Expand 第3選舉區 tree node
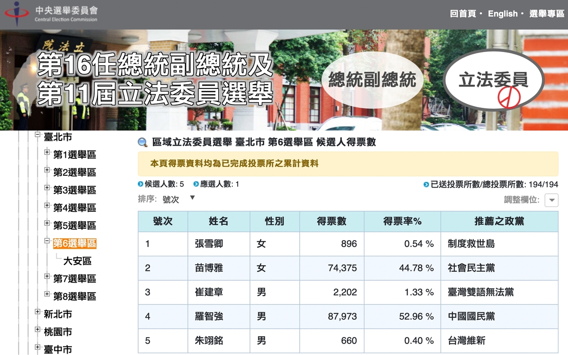Image resolution: width=568 pixels, height=355 pixels. coord(47,188)
